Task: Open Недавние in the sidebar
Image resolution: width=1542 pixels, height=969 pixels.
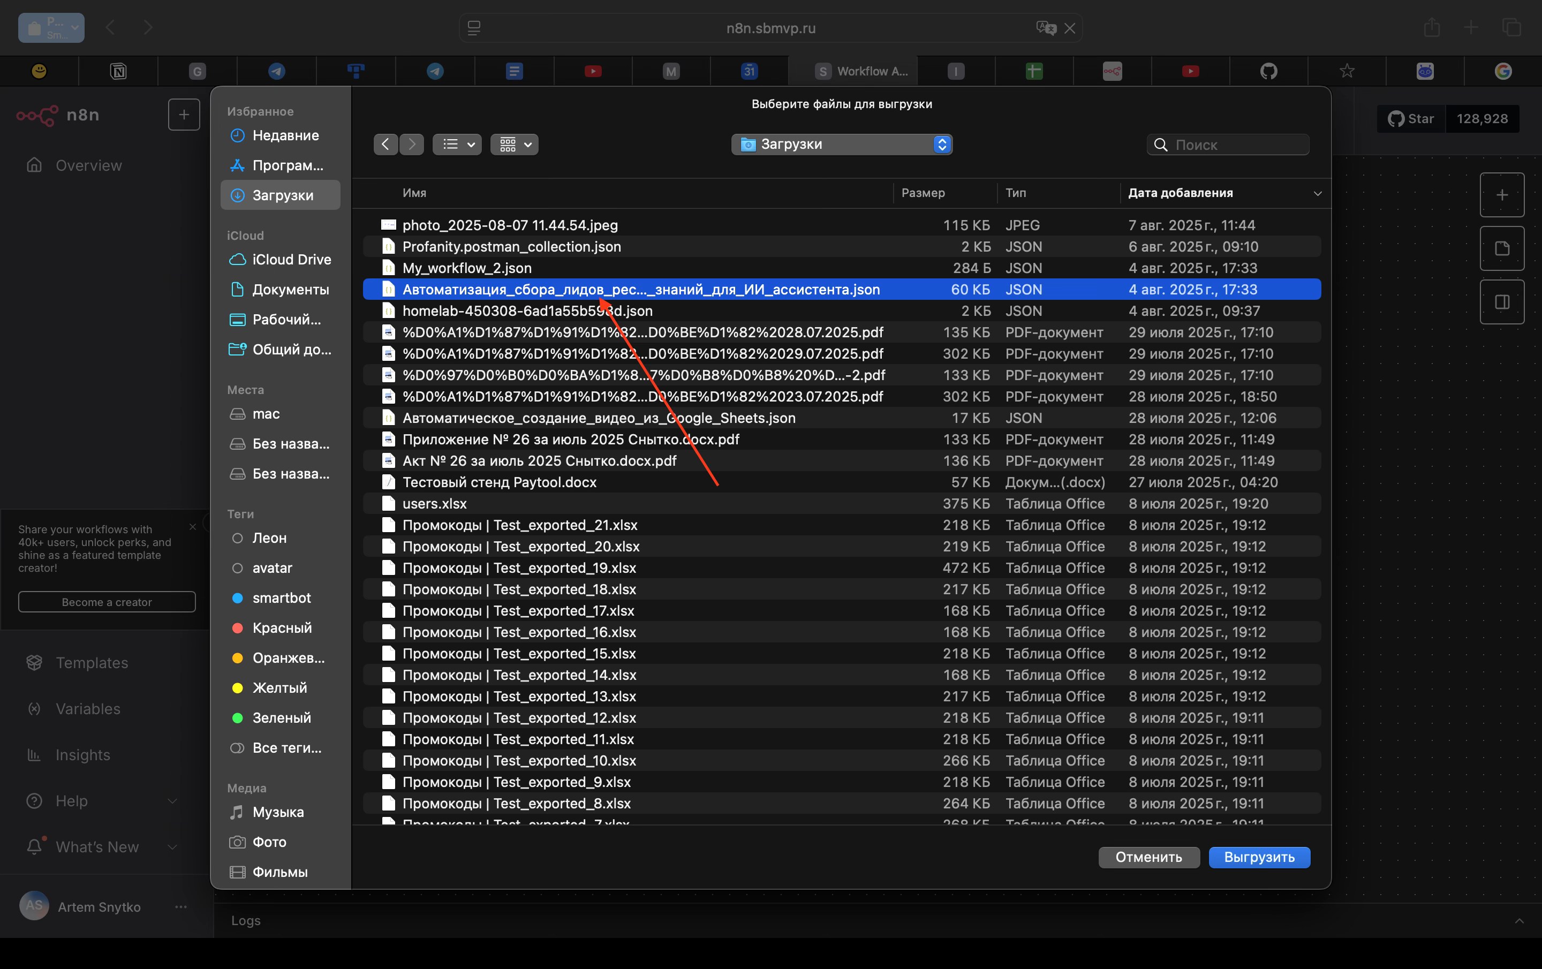Action: [285, 135]
